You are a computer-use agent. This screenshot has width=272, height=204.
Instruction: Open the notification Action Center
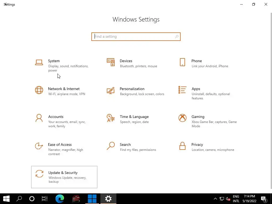[264, 199]
